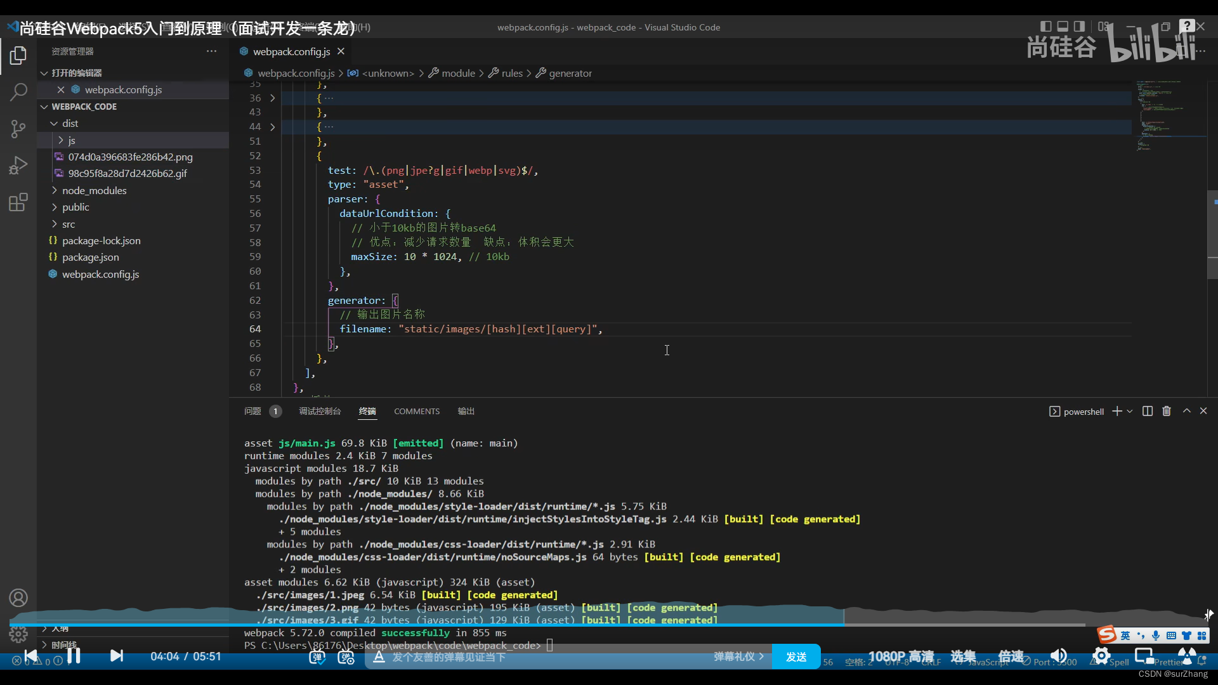Click the rules breadcrumb
This screenshot has width=1218, height=685.
pos(512,73)
